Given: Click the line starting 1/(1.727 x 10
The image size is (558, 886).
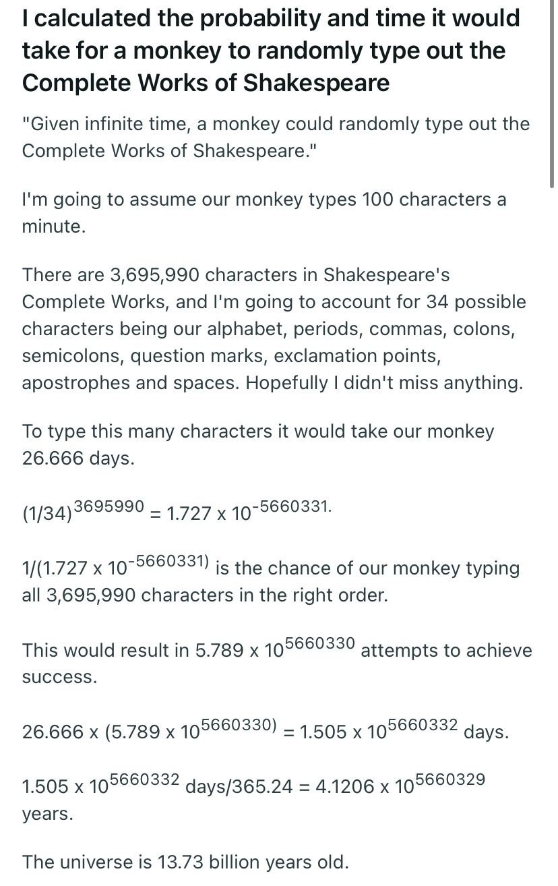Looking at the screenshot, I should tap(116, 568).
